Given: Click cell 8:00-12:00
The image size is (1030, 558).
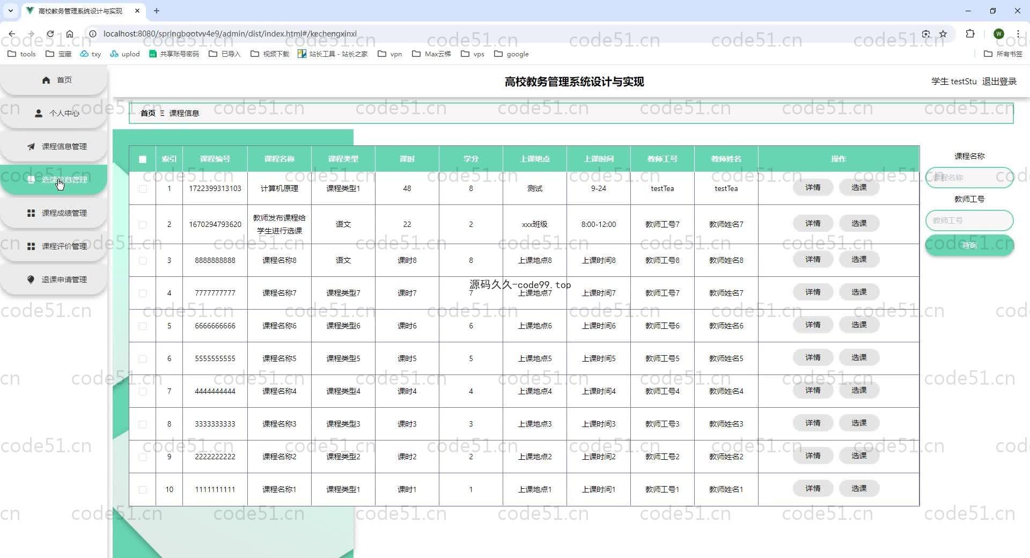Looking at the screenshot, I should pyautogui.click(x=599, y=224).
